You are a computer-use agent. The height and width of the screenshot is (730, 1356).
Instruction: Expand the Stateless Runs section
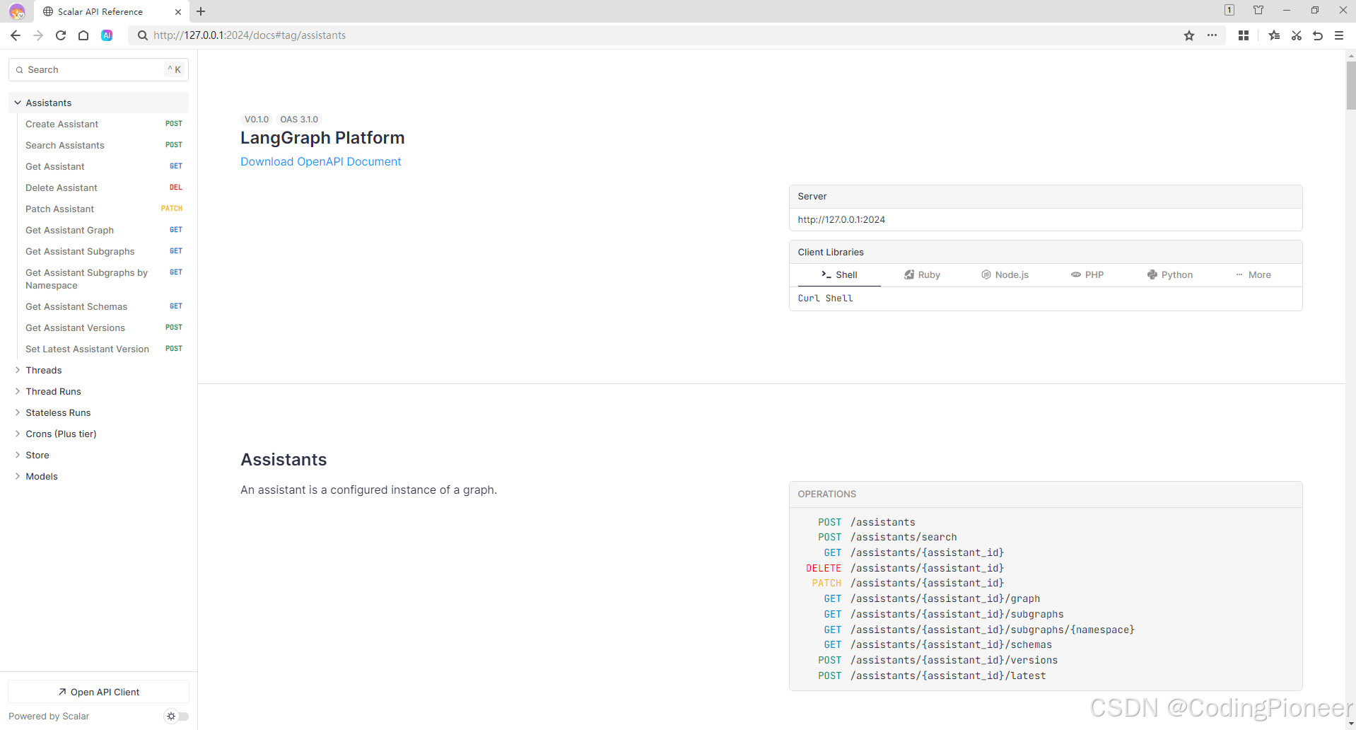coord(18,412)
